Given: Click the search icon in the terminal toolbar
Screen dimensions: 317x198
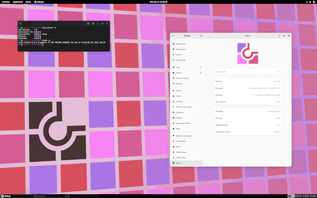Looking at the screenshot, I should [x=21, y=23].
